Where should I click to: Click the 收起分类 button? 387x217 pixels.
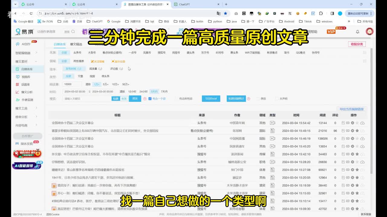click(357, 44)
